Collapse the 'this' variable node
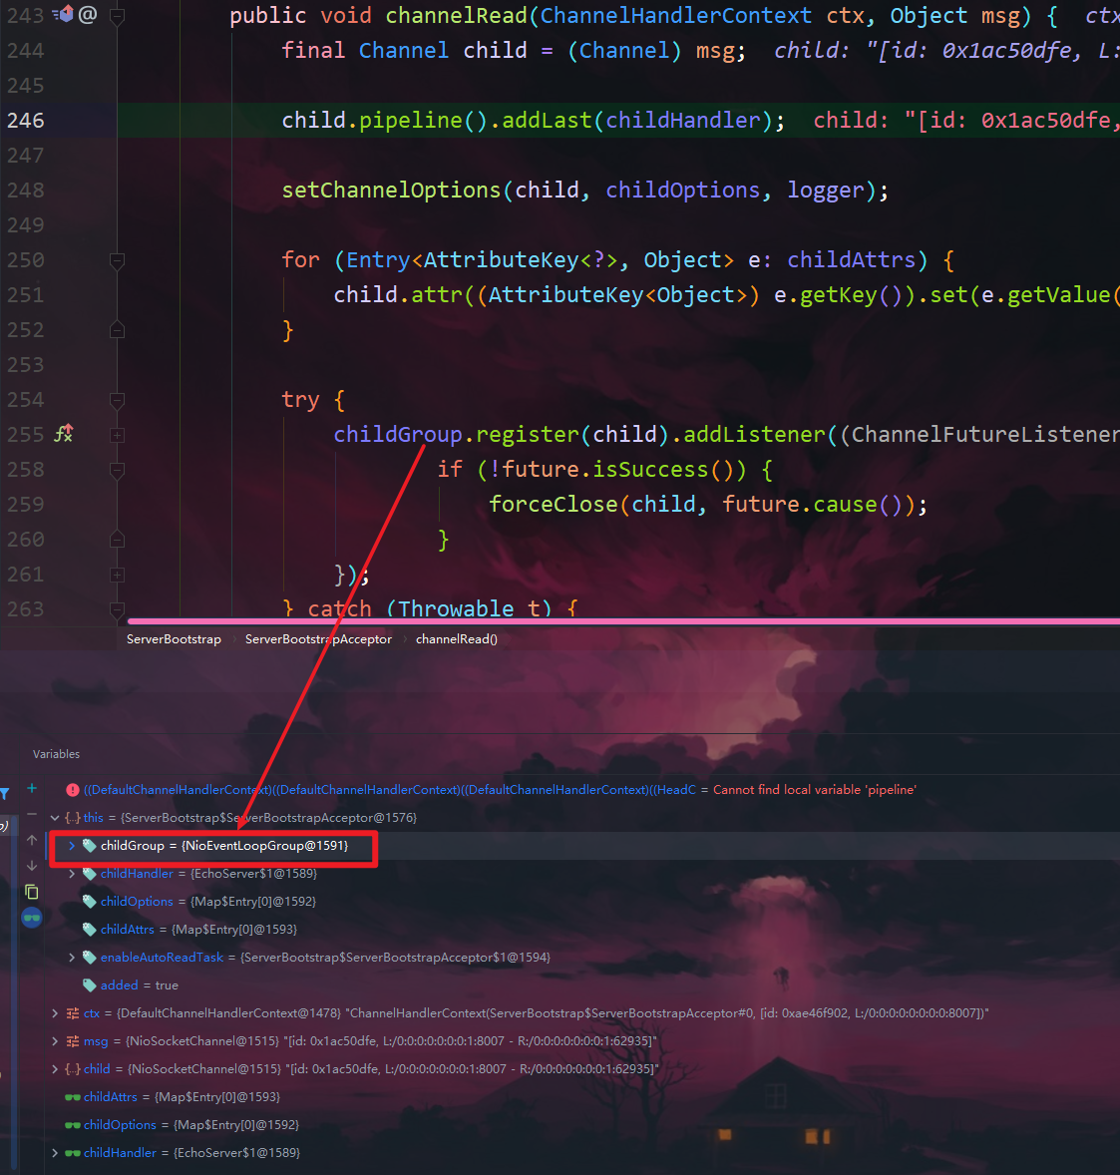1120x1175 pixels. 55,818
